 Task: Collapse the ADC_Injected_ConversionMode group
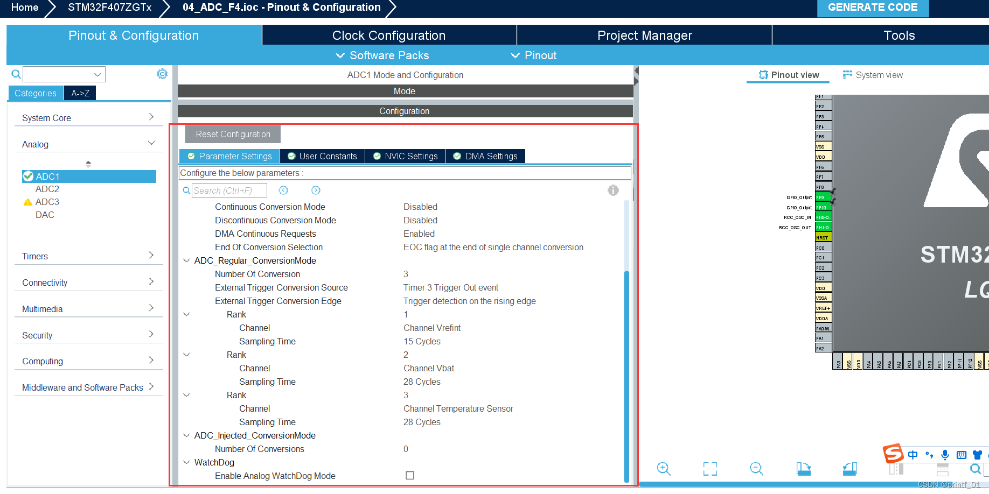[186, 435]
